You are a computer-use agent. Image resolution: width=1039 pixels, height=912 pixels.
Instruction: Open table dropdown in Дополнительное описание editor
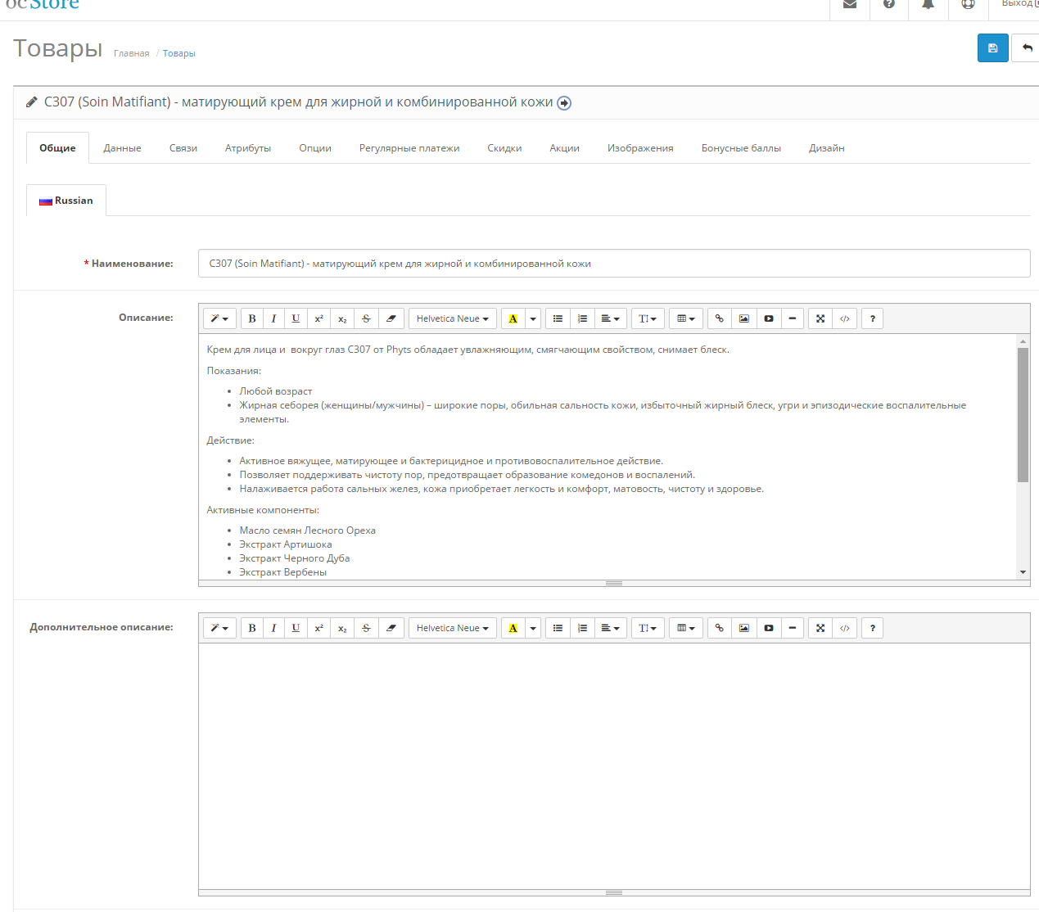(686, 628)
